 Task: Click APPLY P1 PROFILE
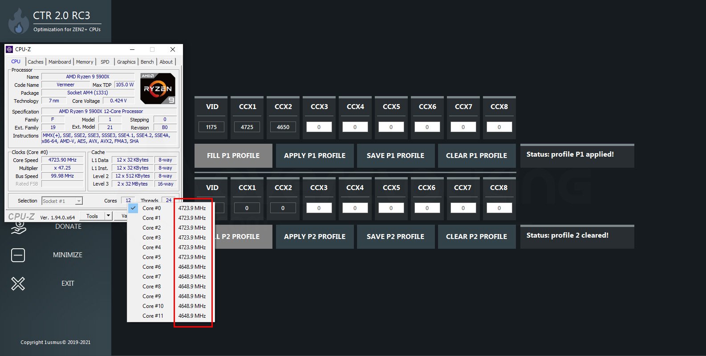click(315, 156)
